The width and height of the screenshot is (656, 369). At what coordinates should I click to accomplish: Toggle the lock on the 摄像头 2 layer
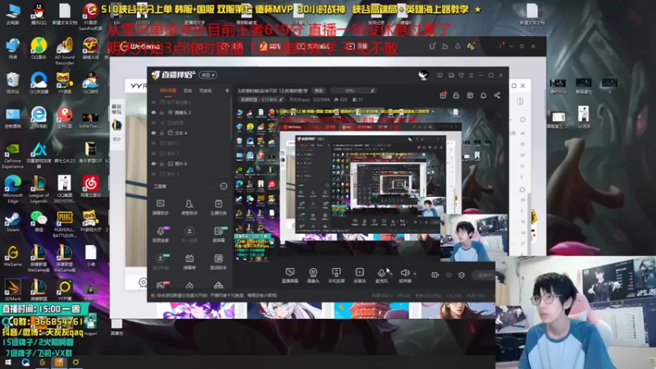click(162, 112)
